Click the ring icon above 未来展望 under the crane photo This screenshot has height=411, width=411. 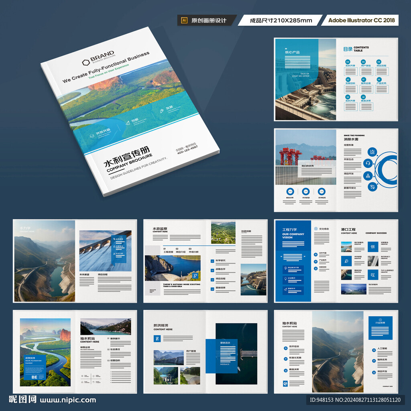305,191
